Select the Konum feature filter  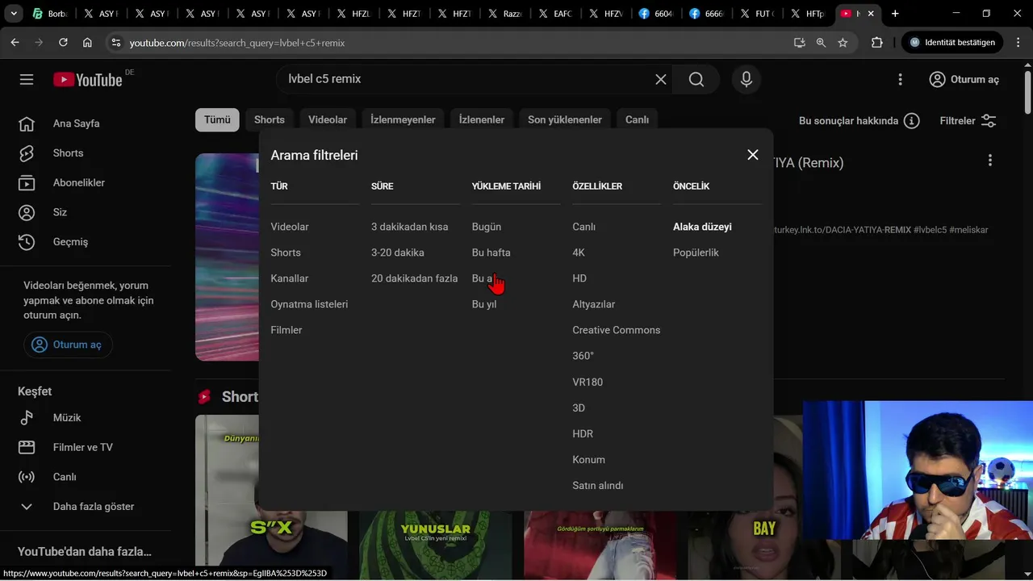coord(588,459)
